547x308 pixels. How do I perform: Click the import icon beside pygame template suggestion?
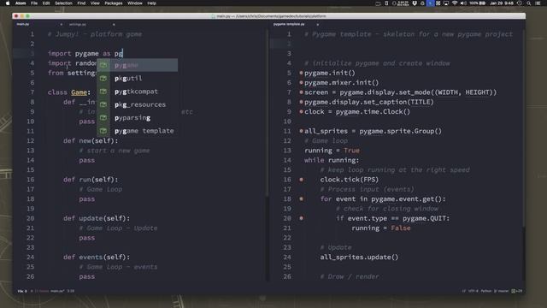(103, 131)
